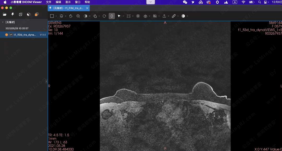The height and width of the screenshot is (151, 282).
Task: Click the lightning bolt icon in sidebar
Action: [x=13, y=14]
